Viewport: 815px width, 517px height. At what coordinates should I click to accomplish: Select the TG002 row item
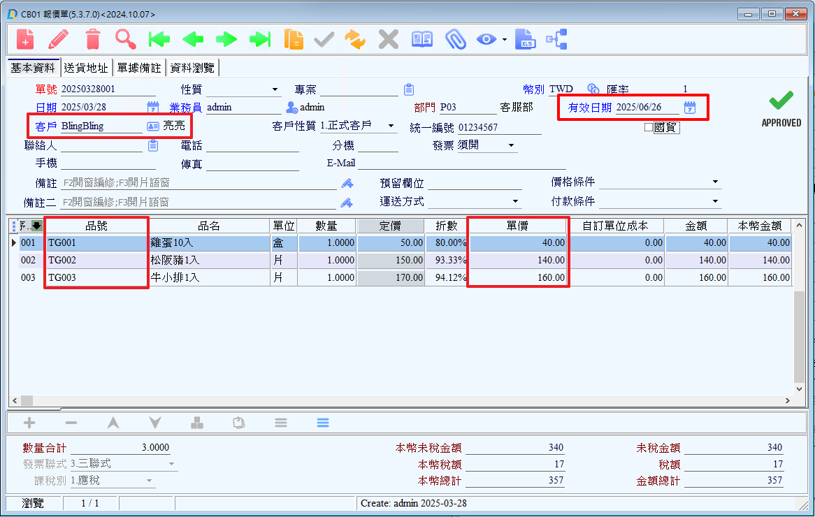tap(96, 260)
